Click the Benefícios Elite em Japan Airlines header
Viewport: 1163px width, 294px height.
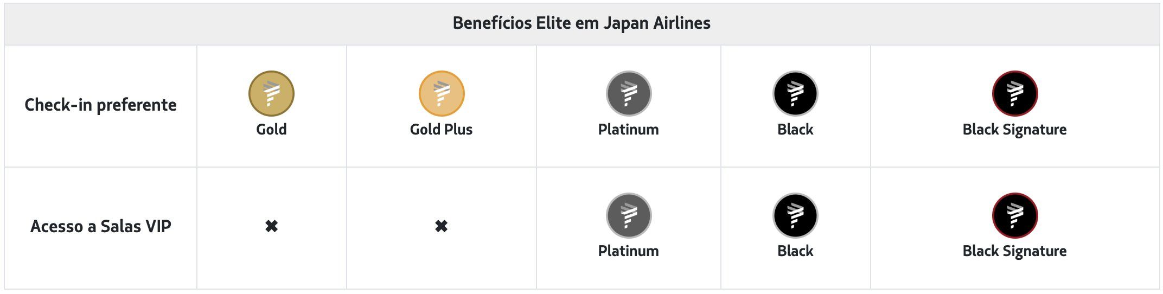tap(581, 23)
